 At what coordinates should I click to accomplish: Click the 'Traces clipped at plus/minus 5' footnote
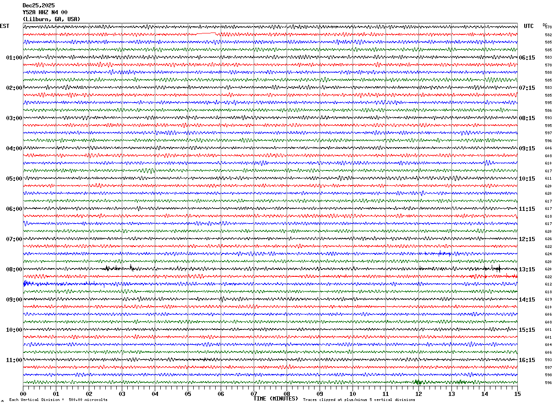pyautogui.click(x=359, y=400)
